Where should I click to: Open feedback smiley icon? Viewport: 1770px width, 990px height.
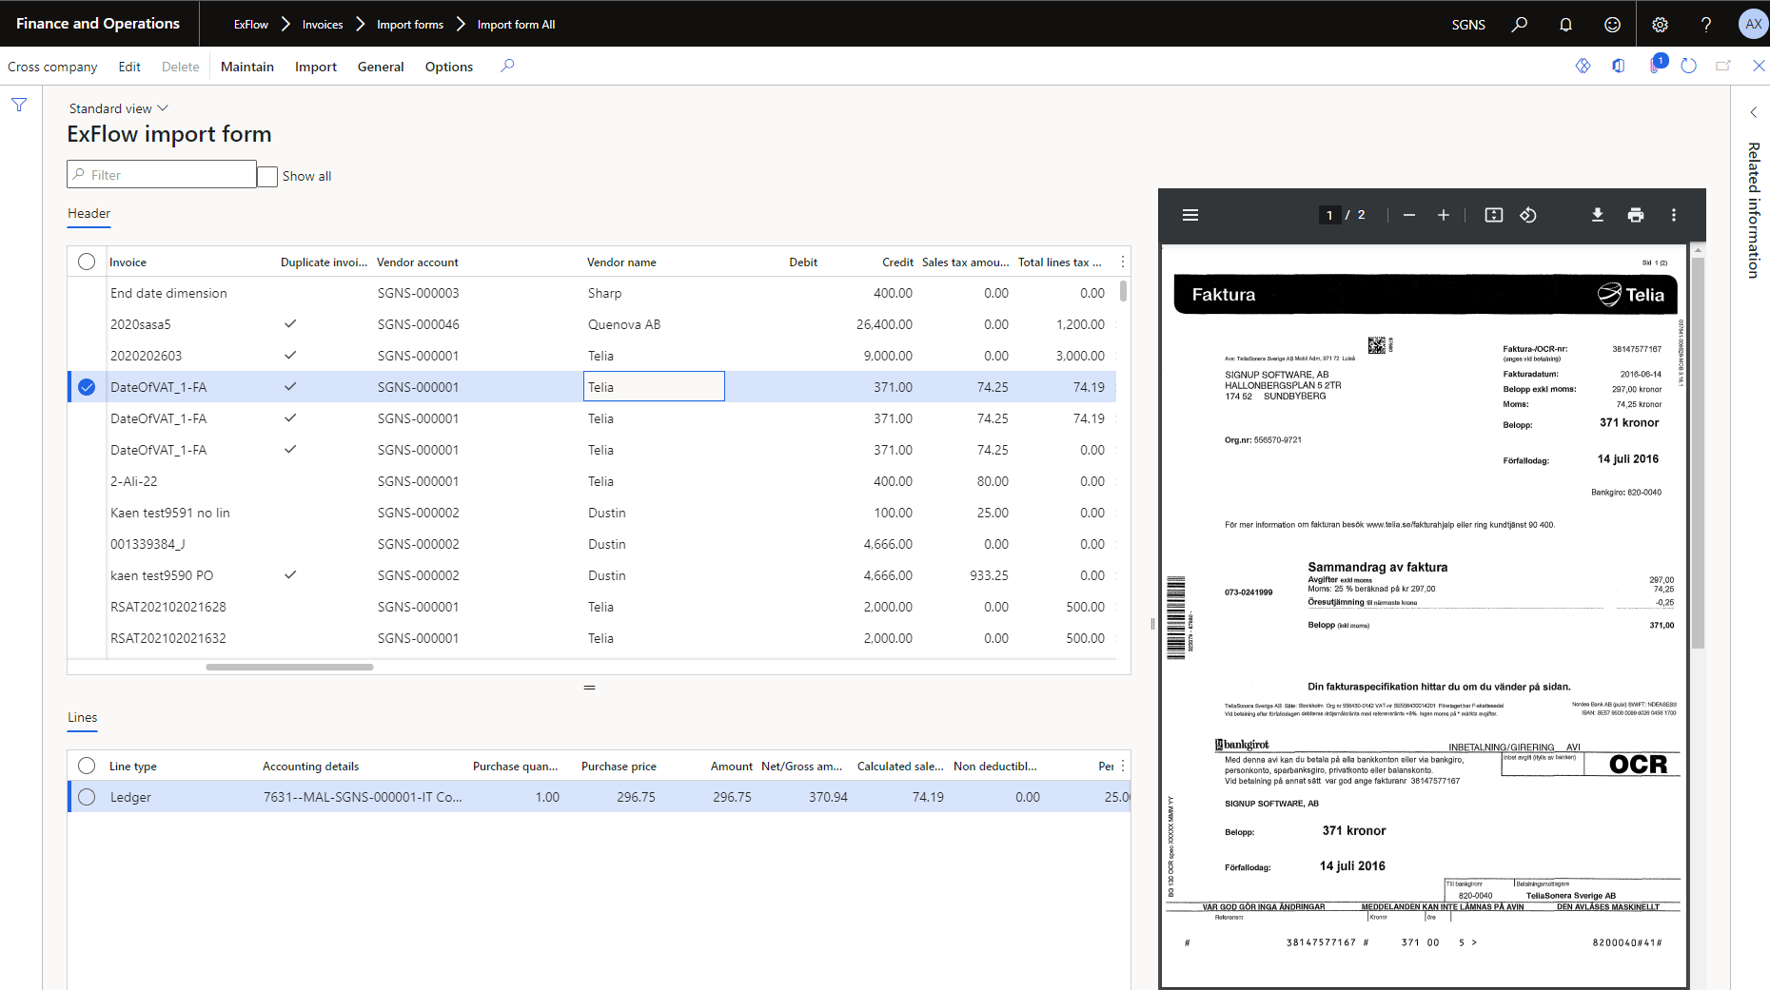(1612, 24)
